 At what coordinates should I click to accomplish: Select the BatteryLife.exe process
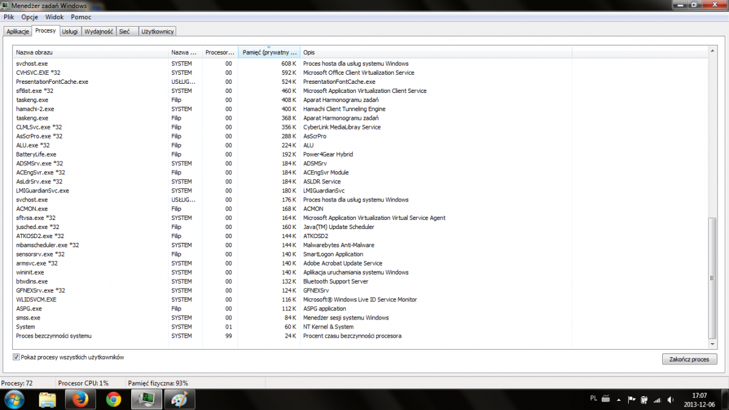point(361,155)
